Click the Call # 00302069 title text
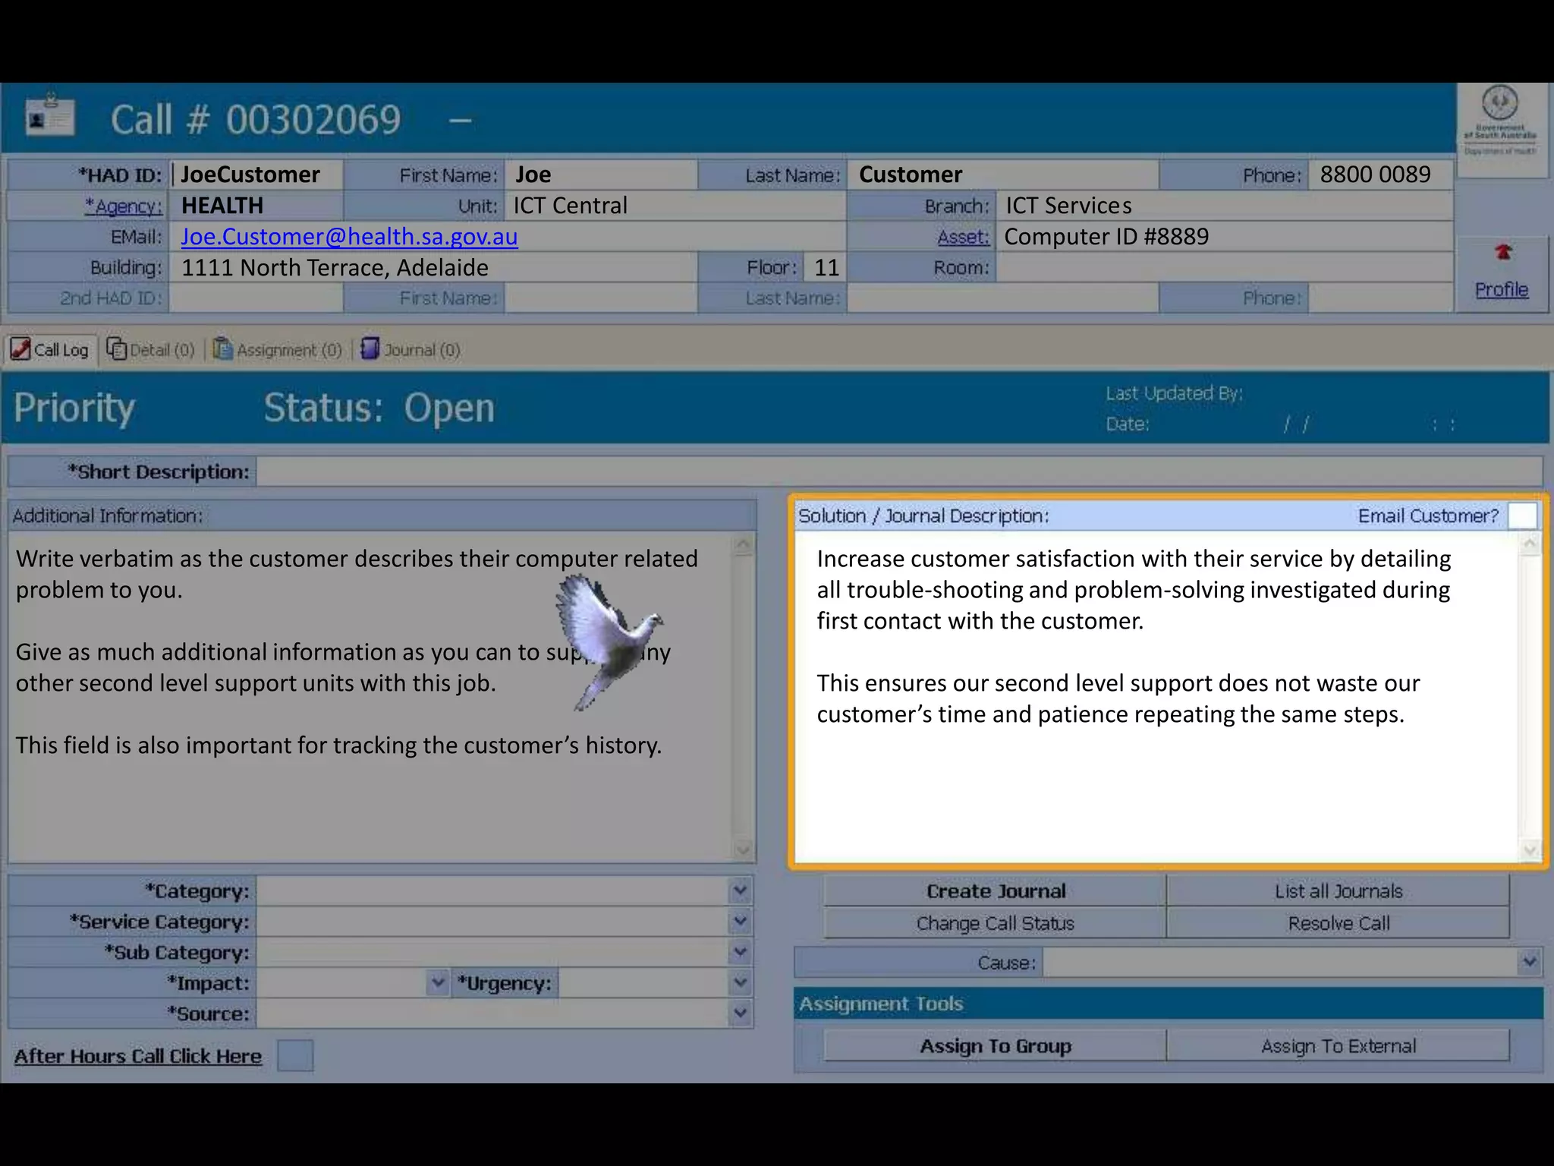Screen dimensions: 1554x1166 (256, 119)
